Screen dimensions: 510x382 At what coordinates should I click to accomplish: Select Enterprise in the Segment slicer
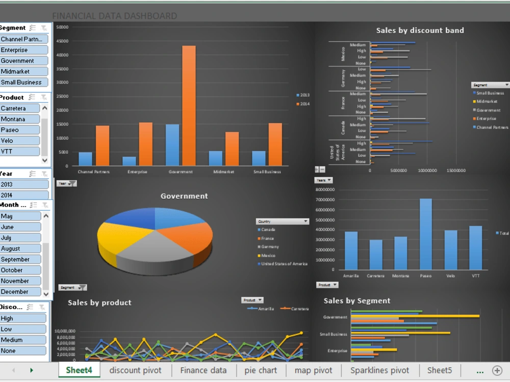pos(24,50)
